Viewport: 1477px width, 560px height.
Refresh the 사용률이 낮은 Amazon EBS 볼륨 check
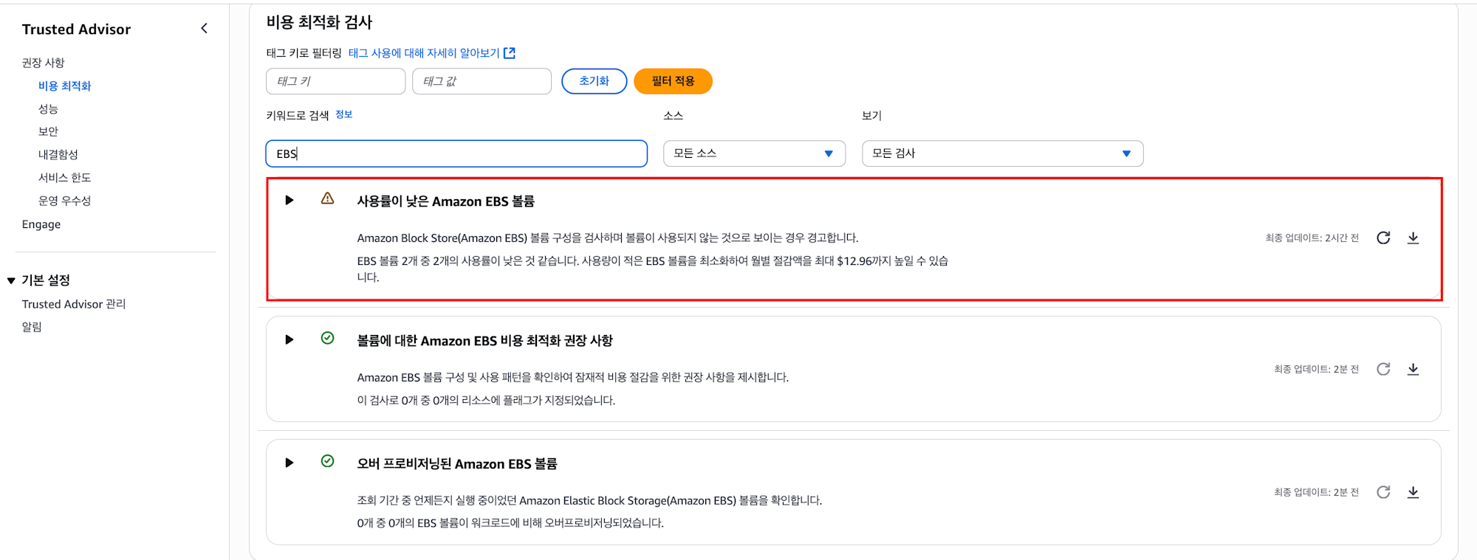coord(1383,238)
